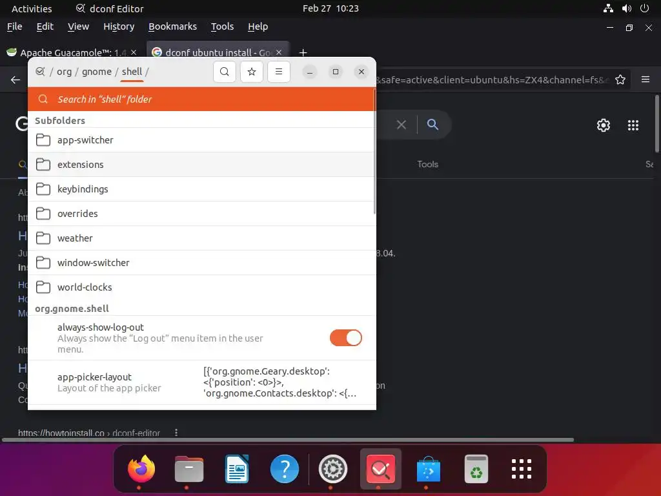Open the Google apps grid
The width and height of the screenshot is (661, 496).
[x=633, y=125]
